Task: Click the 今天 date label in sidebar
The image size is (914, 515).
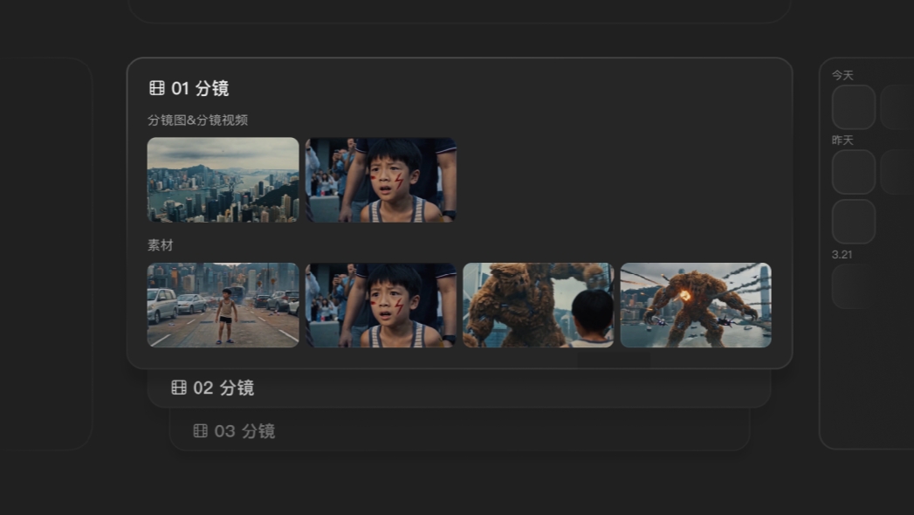Action: pyautogui.click(x=842, y=75)
